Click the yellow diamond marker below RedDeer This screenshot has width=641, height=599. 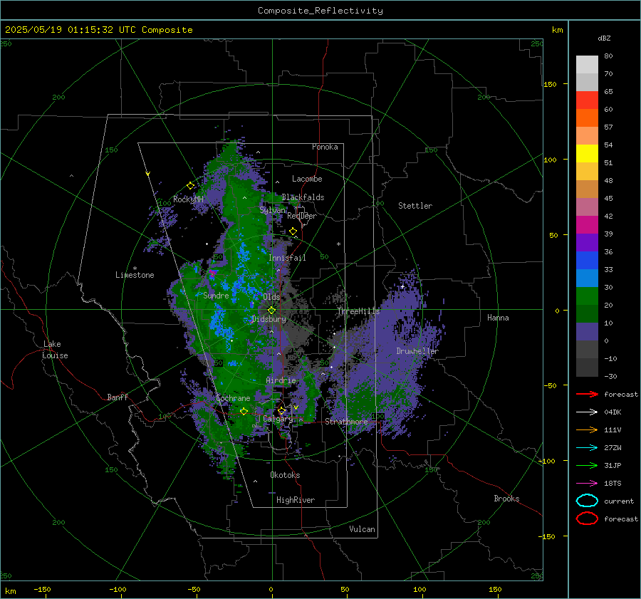(x=293, y=231)
